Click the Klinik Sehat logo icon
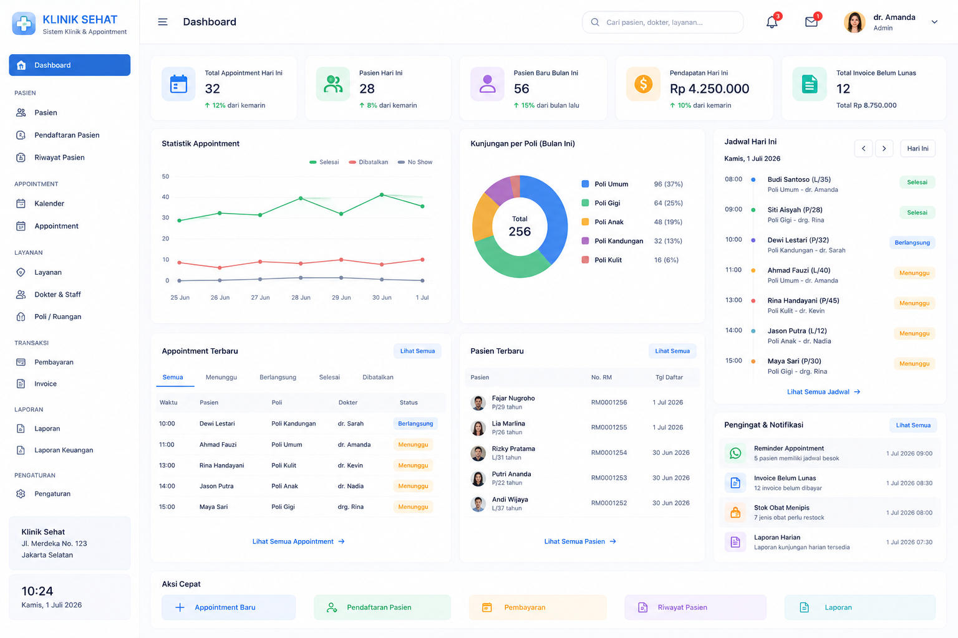 point(24,24)
